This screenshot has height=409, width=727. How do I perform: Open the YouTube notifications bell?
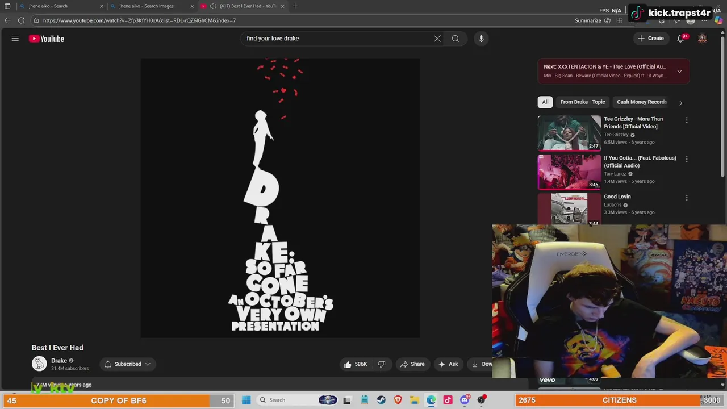click(680, 39)
